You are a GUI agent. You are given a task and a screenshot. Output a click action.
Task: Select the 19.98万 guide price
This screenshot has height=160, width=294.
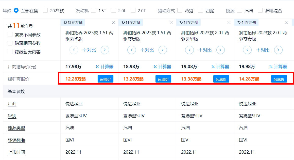247,67
